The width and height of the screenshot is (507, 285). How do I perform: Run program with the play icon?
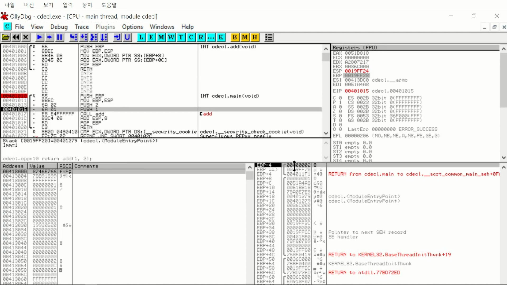tap(40, 37)
